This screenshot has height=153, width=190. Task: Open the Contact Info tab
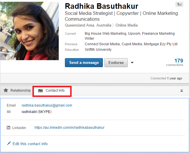point(52,91)
